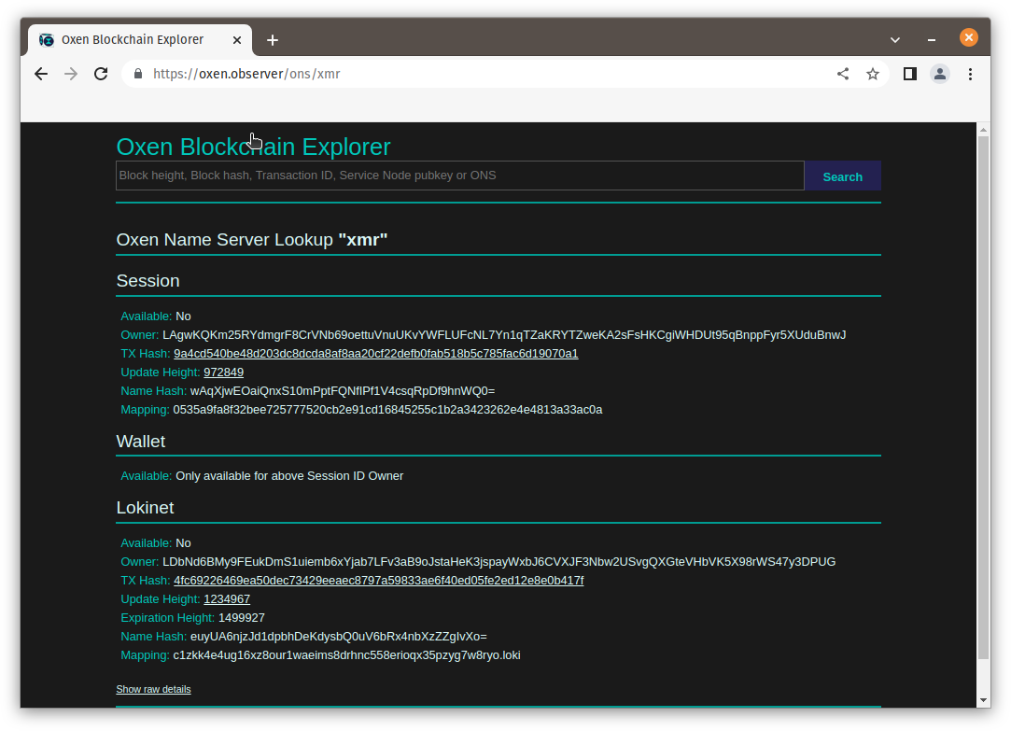Open Lokinet TX hash 4fc69226 link
The width and height of the screenshot is (1011, 731).
[378, 580]
